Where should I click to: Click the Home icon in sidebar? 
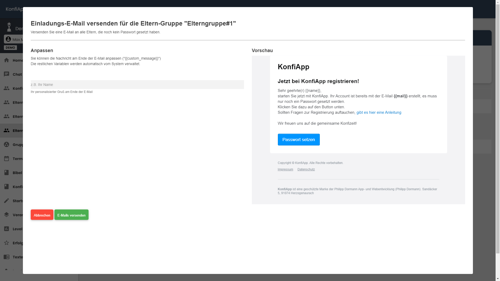click(7, 60)
